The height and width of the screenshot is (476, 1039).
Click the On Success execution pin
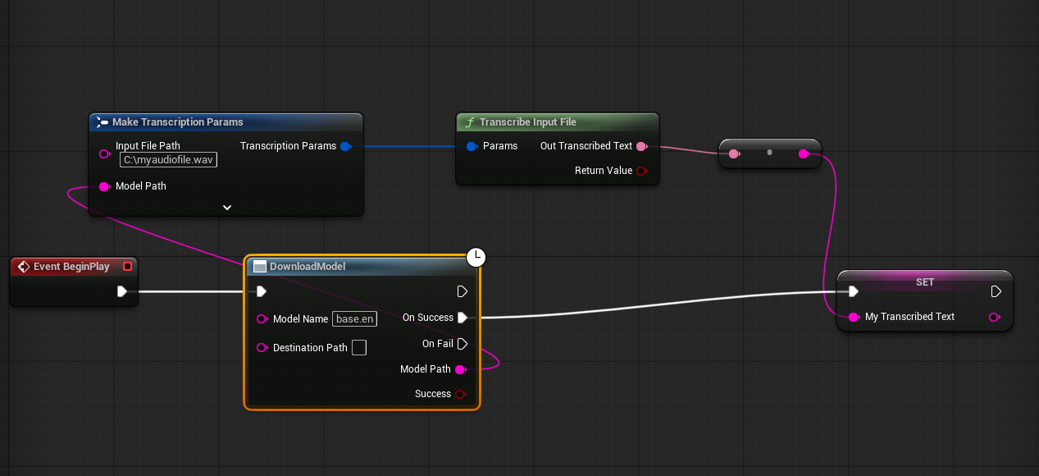[462, 318]
